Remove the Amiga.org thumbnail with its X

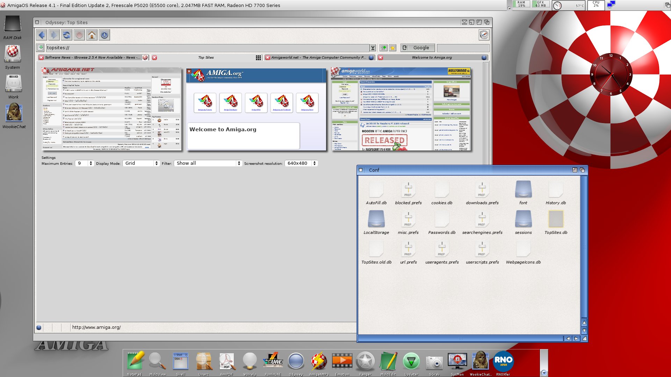[x=189, y=71]
